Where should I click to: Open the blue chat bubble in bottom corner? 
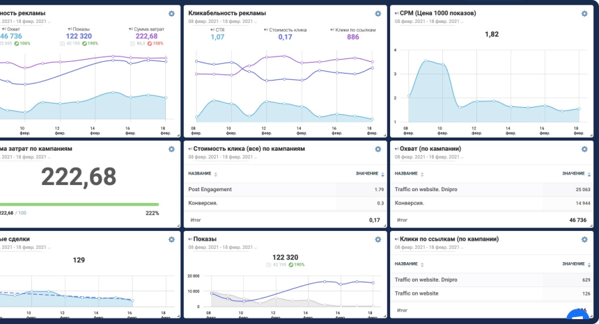coord(578,317)
